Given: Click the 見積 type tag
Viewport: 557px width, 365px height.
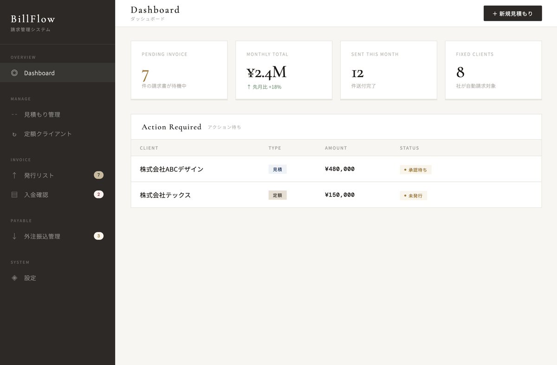Looking at the screenshot, I should tap(278, 169).
